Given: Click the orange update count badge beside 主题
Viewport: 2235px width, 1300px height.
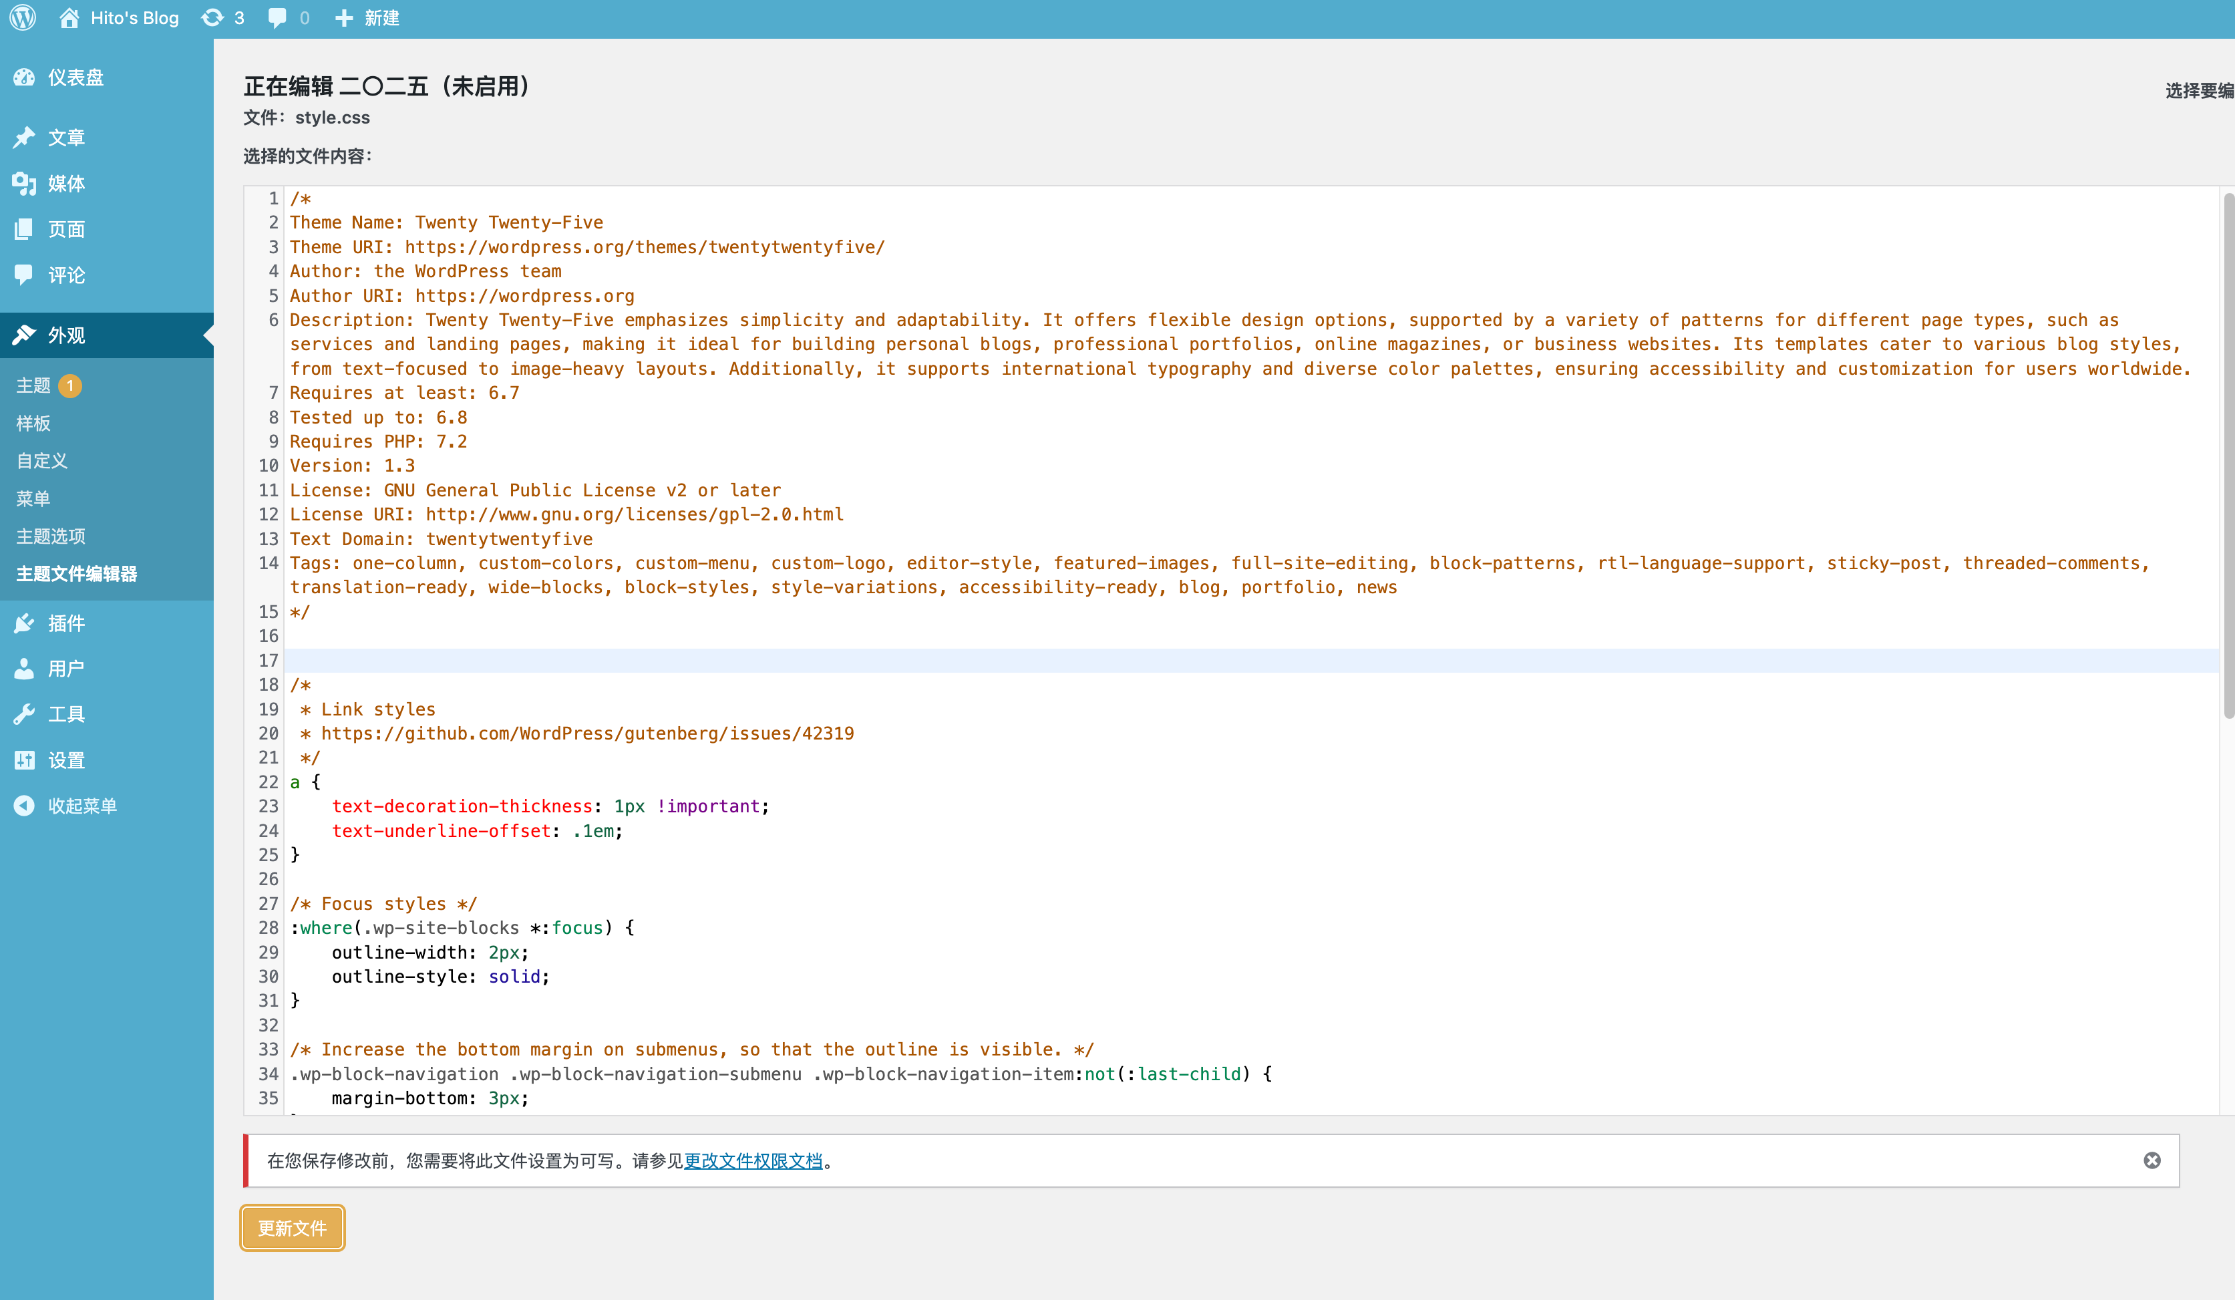Looking at the screenshot, I should pos(70,385).
